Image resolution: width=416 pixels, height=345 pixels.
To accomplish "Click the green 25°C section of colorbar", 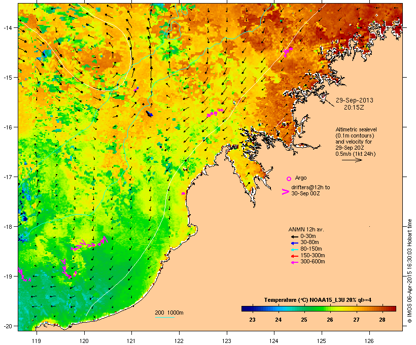I will (304, 308).
